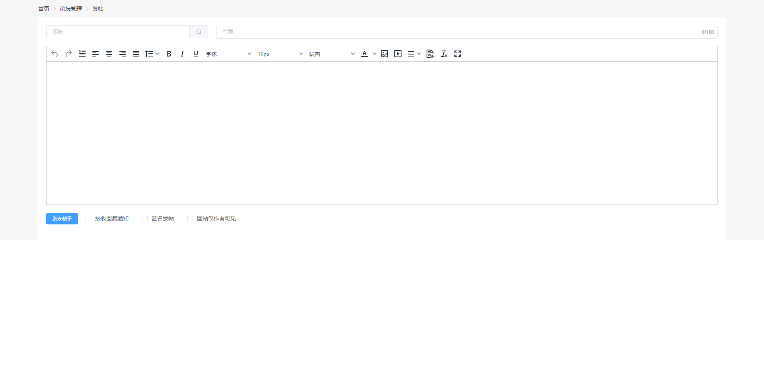The width and height of the screenshot is (764, 370).
Task: Align text to the left
Action: click(95, 54)
